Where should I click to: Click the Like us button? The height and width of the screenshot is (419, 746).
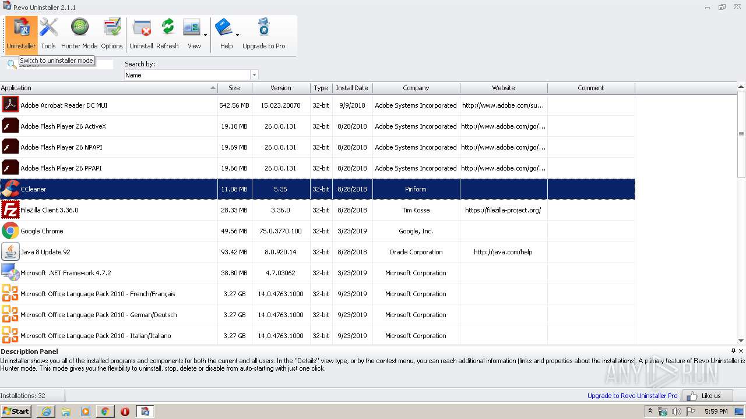tap(708, 396)
